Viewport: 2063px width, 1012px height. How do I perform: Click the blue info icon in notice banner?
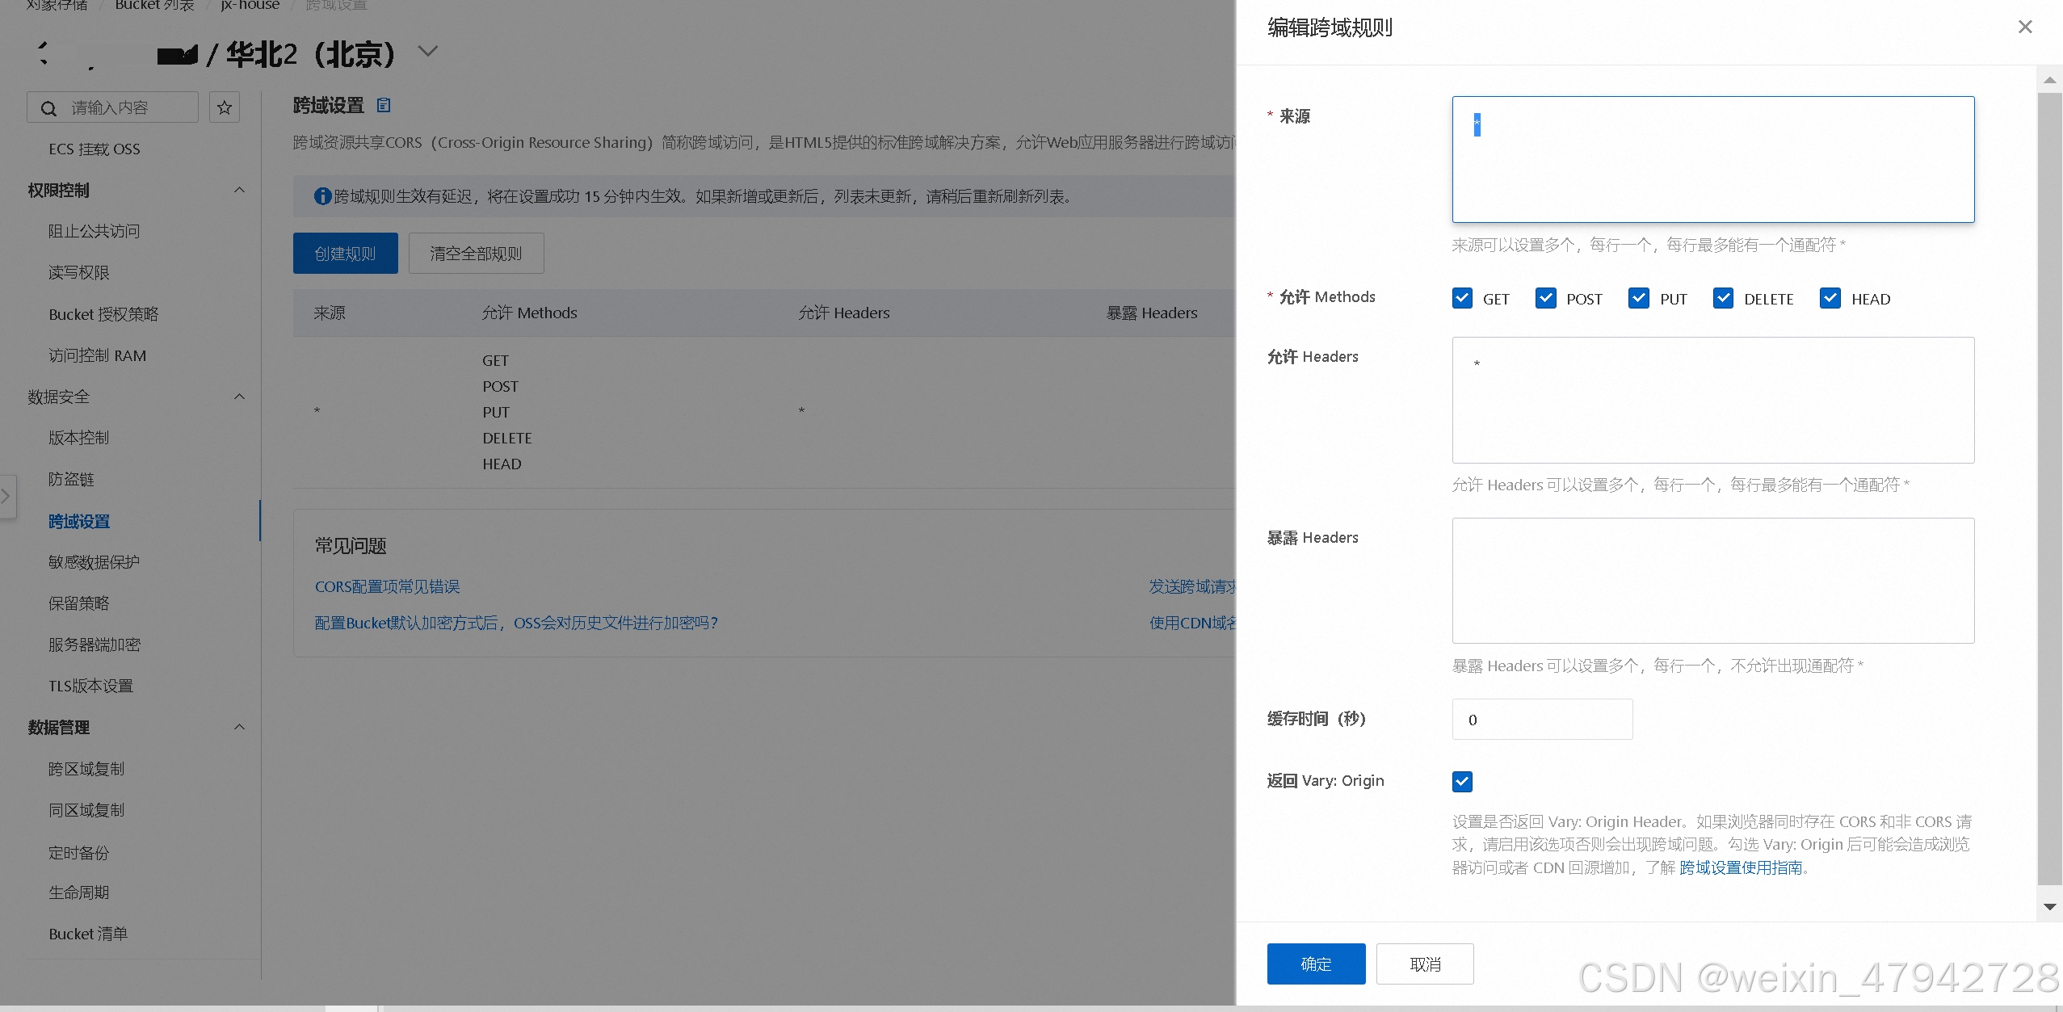click(x=322, y=196)
